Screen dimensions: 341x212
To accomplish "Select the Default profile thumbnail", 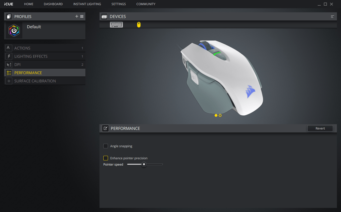I will click(x=14, y=30).
